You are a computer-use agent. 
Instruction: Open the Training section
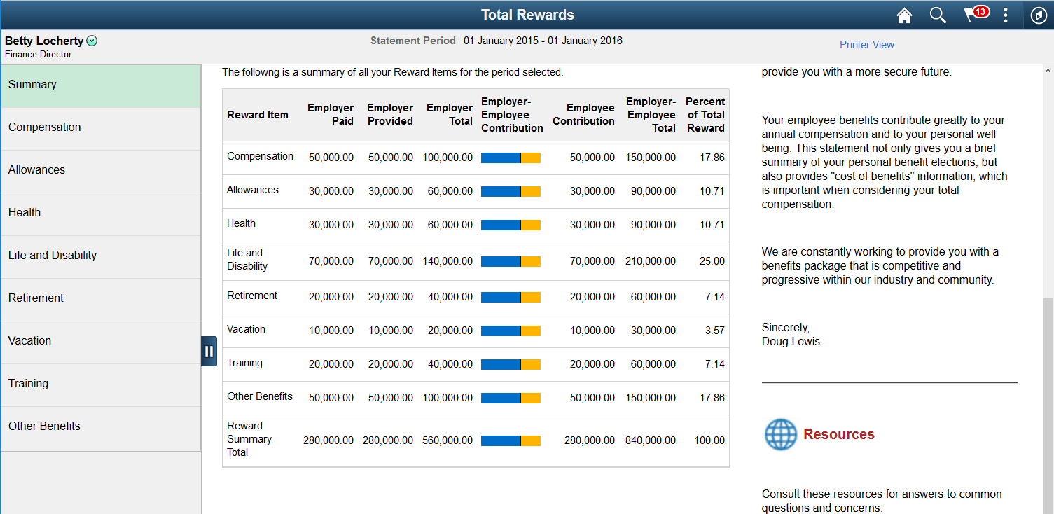pos(28,384)
